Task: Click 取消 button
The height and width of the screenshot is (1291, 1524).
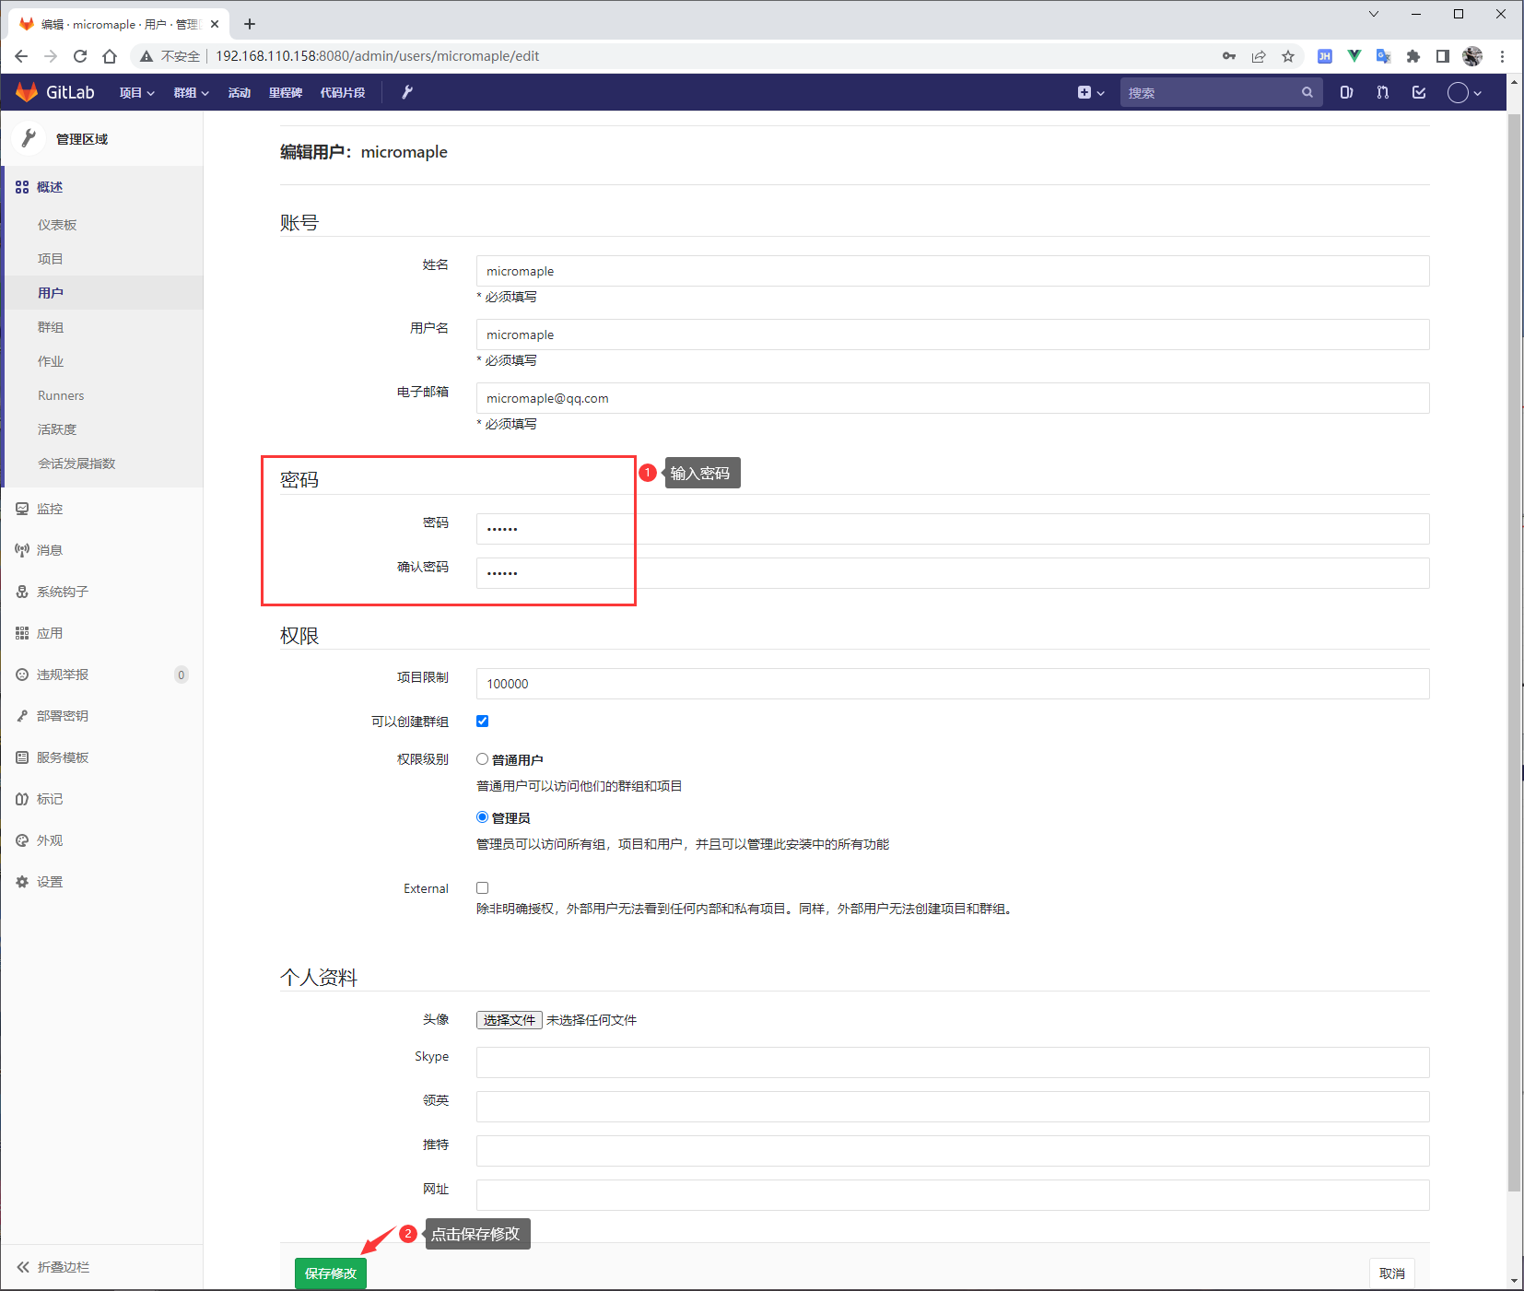Action: tap(1392, 1273)
